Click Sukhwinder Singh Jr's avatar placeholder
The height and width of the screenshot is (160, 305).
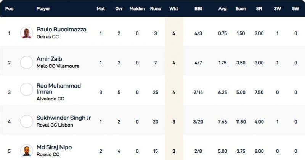point(27,121)
